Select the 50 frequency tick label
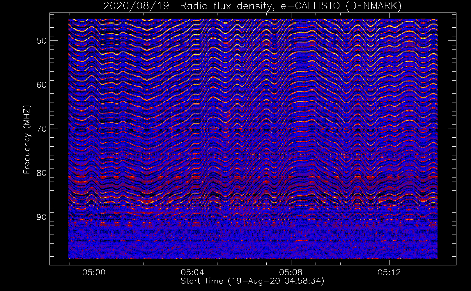The height and width of the screenshot is (291, 471). point(41,41)
